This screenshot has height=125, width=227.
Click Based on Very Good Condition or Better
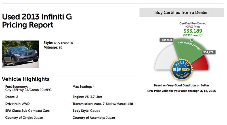(x=182, y=85)
